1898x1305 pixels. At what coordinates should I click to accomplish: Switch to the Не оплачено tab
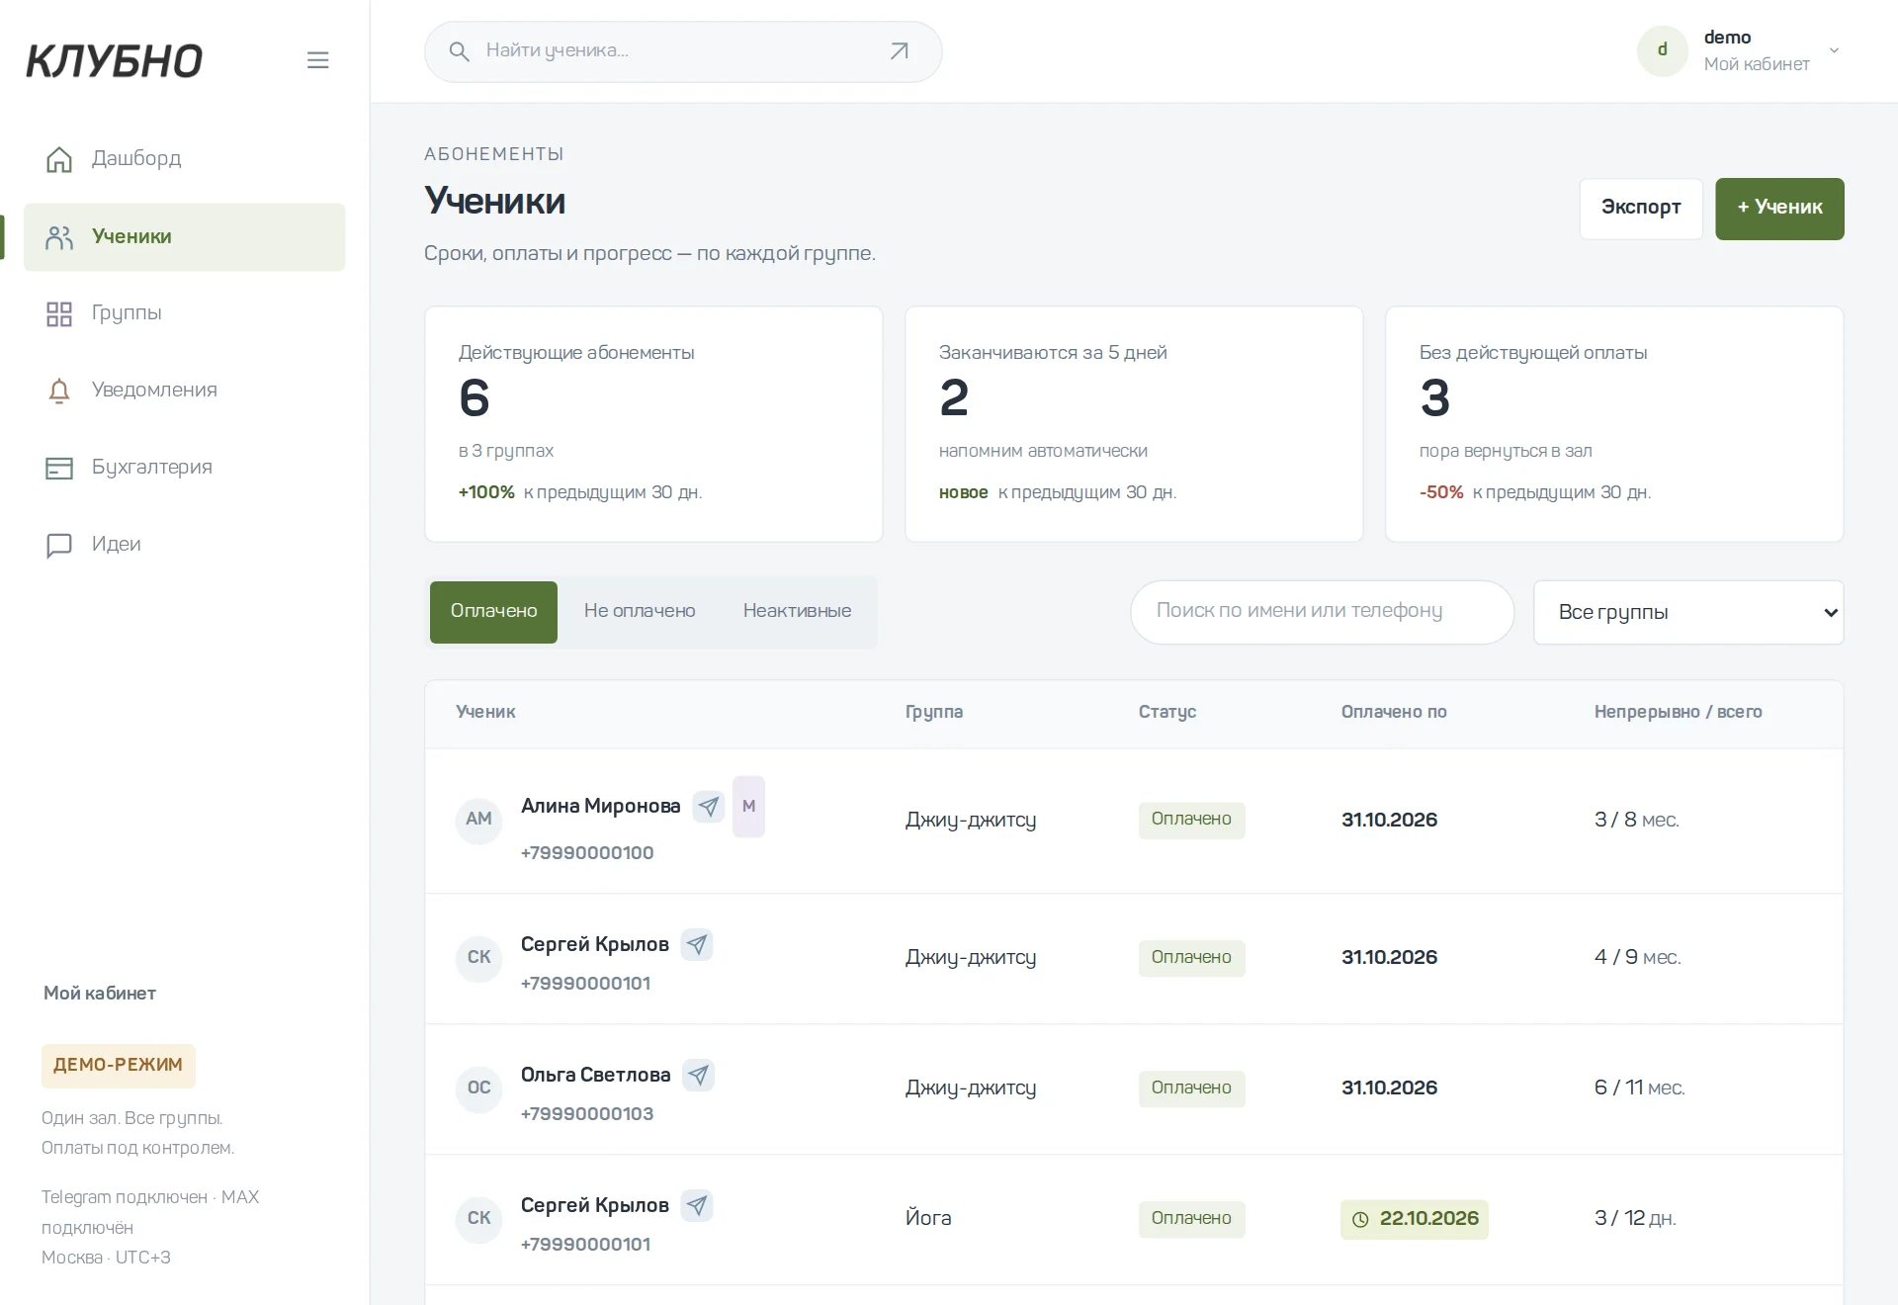point(640,612)
